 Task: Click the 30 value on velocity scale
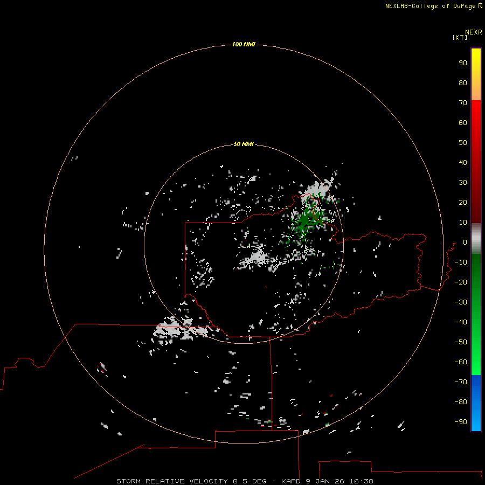click(x=463, y=183)
